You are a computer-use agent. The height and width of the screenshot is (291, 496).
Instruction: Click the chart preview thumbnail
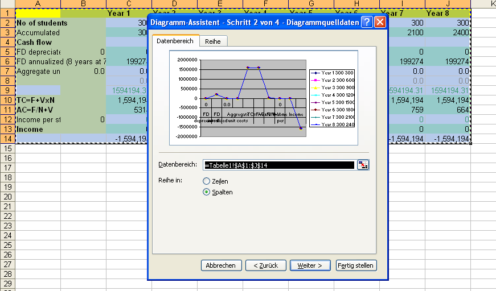264,98
